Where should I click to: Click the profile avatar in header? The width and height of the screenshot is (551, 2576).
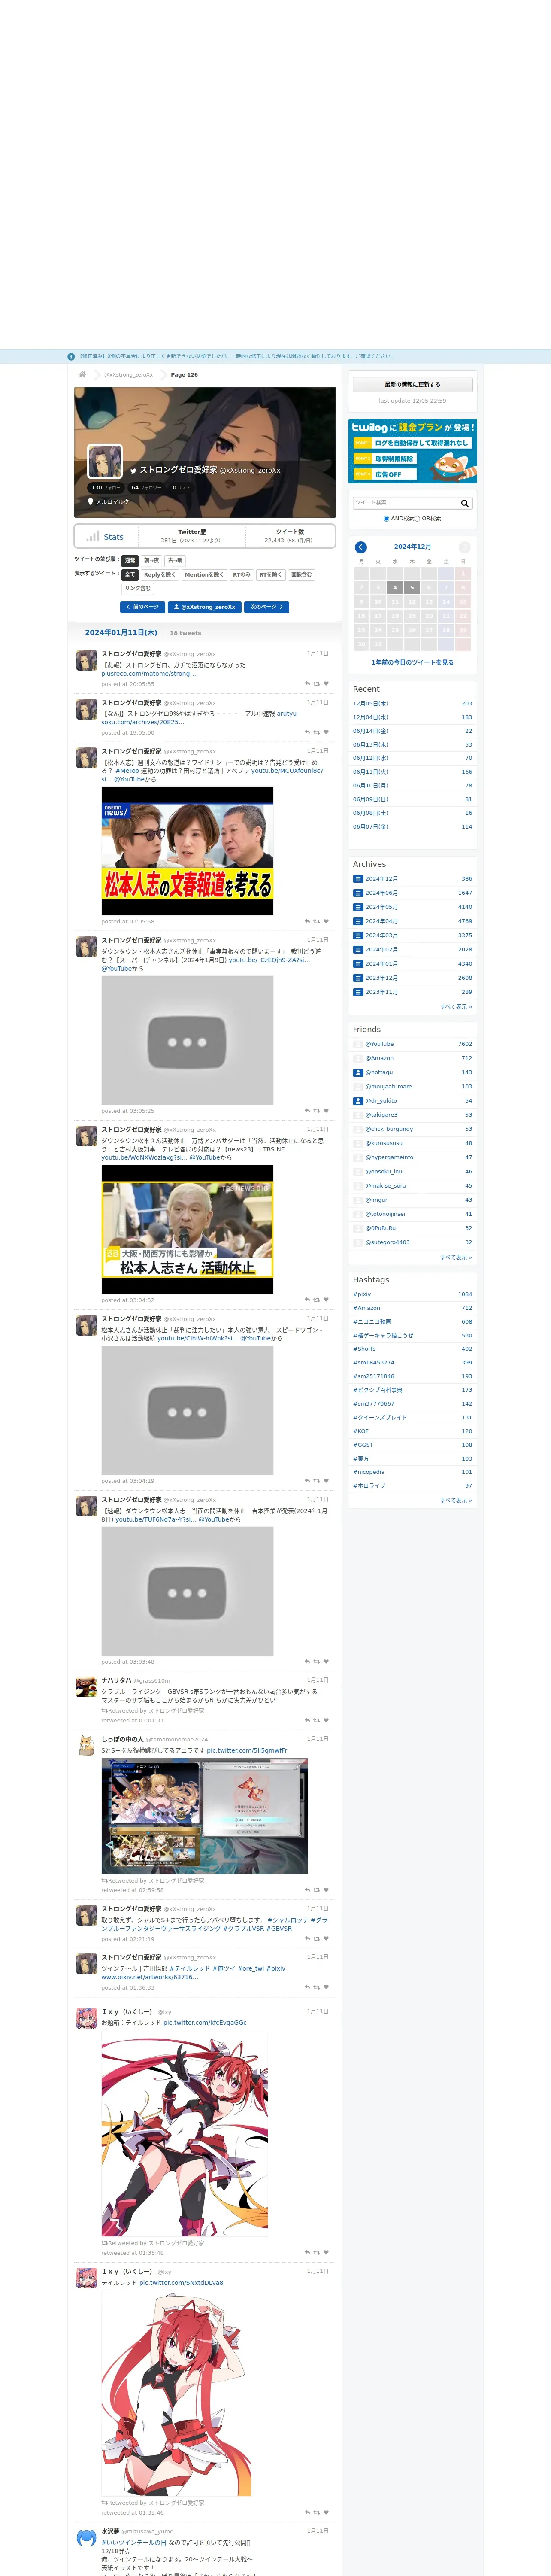(x=105, y=461)
